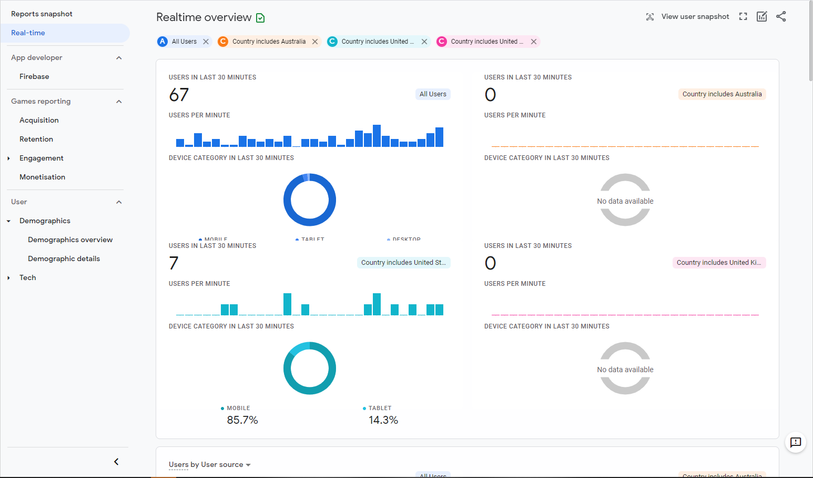Viewport: 813px width, 478px height.
Task: Click the All Users donut chart
Action: [310, 200]
